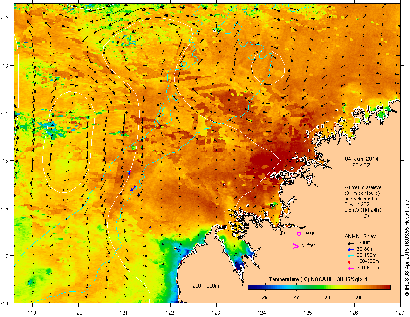Screen dimensions: 410x317
Task: Click latitude axis label -15
Action: (5, 160)
